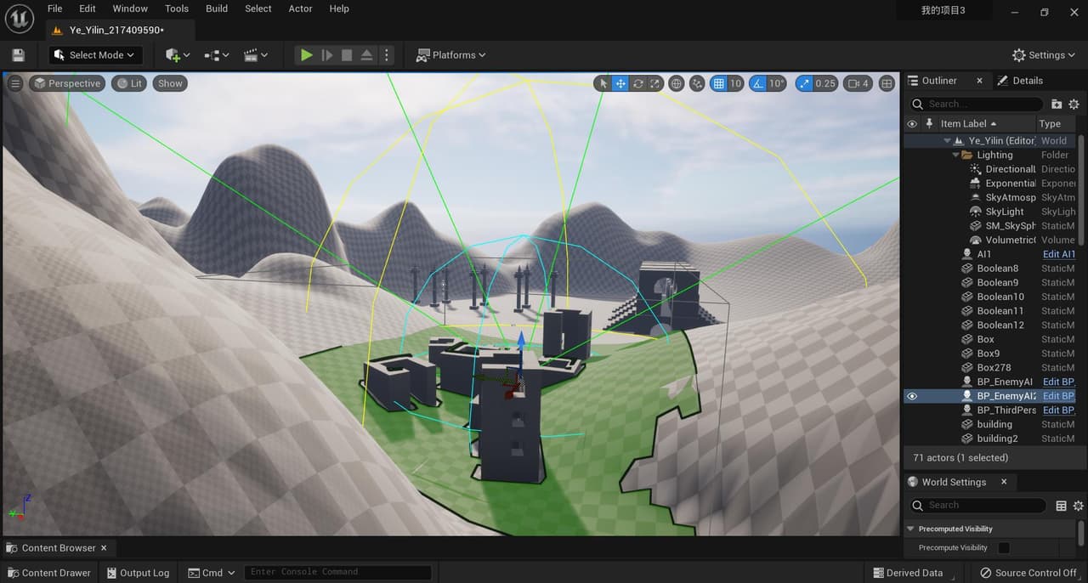This screenshot has height=583, width=1088.
Task: Open the Select Mode dropdown
Action: pos(94,55)
